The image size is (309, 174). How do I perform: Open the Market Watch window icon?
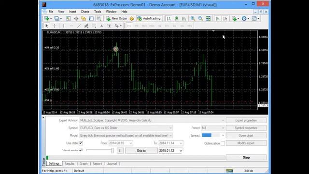69,18
